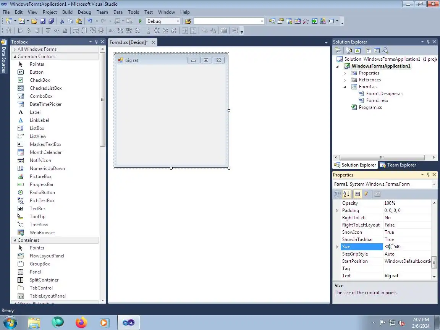Screen dimensions: 440x330
Task: Click the Windows Start button
Action: (10, 323)
